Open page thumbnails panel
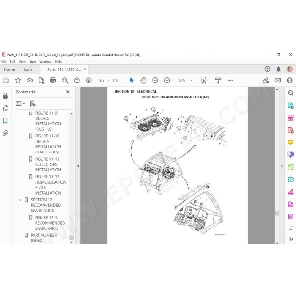Viewport: 296px width, 296px height. point(5,108)
